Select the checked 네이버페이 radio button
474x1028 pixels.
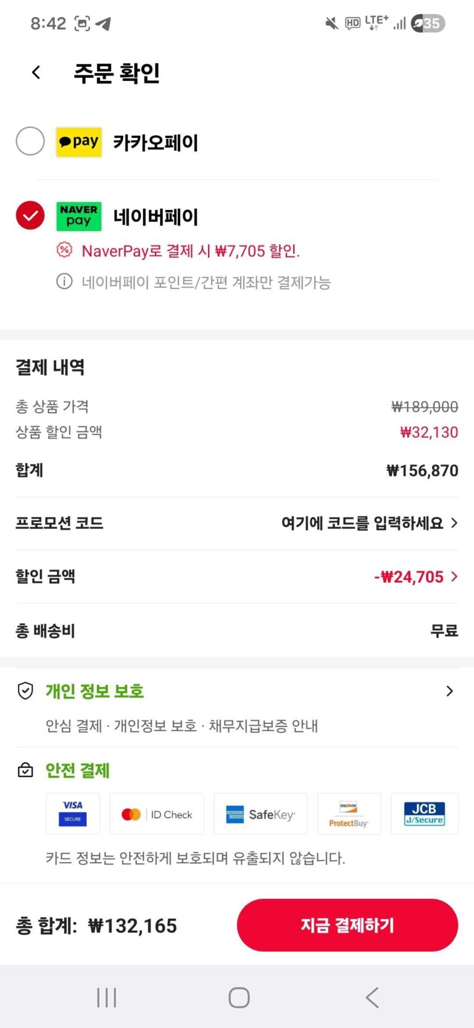tap(30, 216)
